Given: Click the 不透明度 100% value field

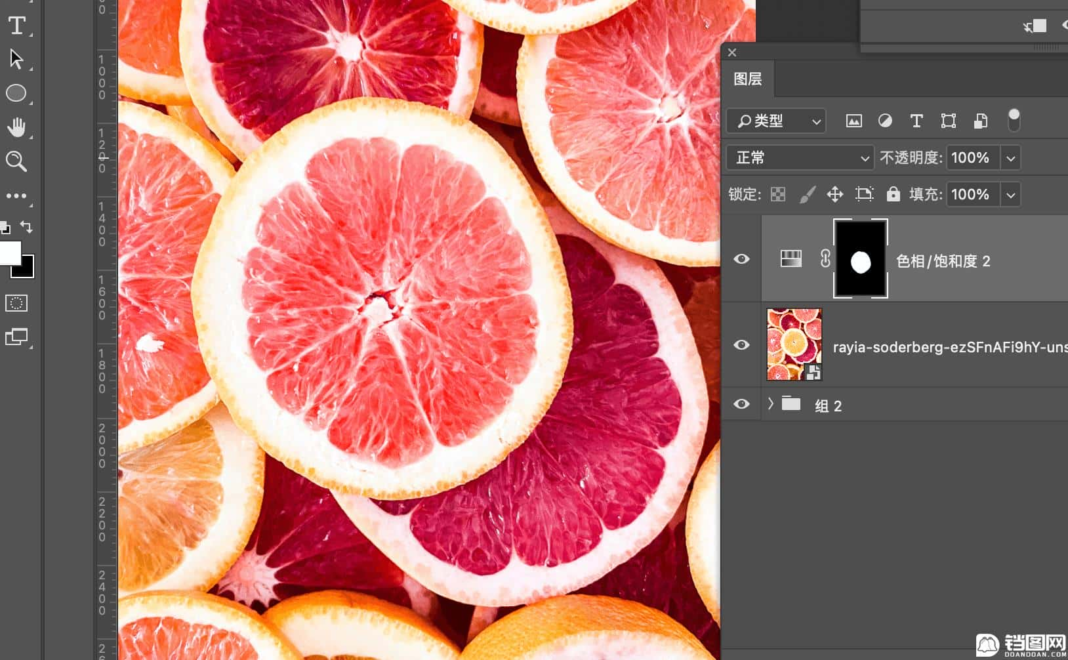Looking at the screenshot, I should point(973,157).
